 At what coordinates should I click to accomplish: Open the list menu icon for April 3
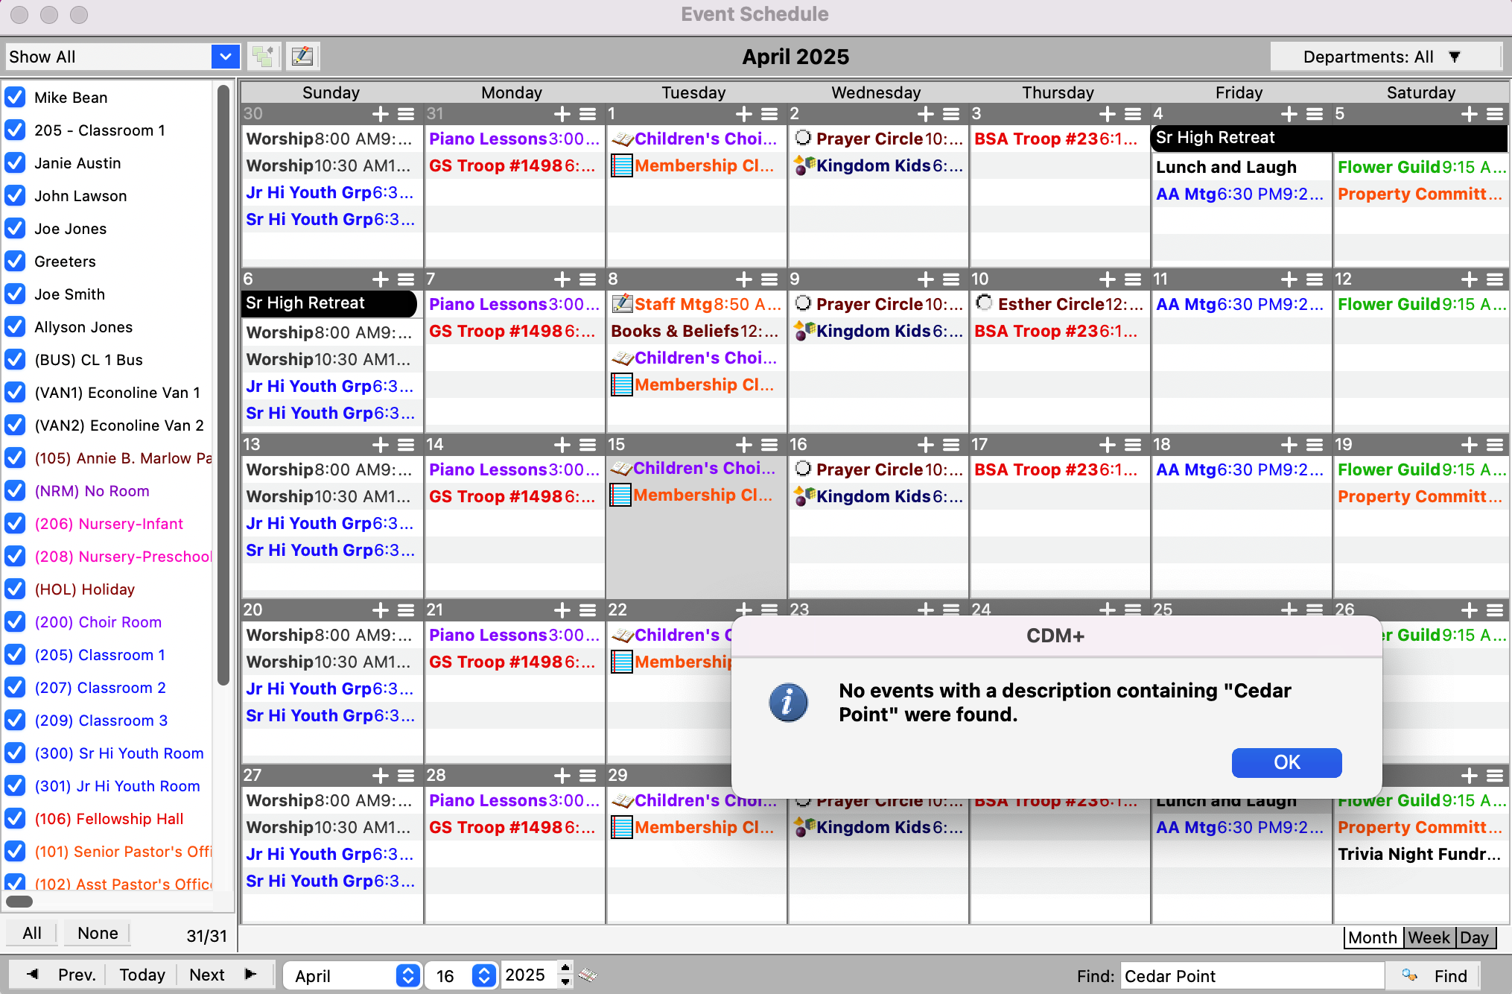tap(1133, 114)
